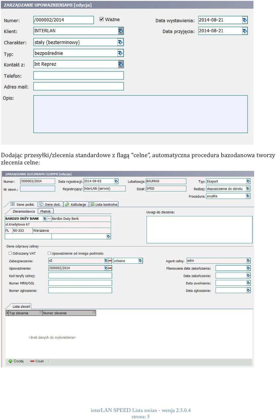The image size is (276, 420).
Task: Open the Zabezpieczenie x2 lookup arrow
Action: coord(106,261)
